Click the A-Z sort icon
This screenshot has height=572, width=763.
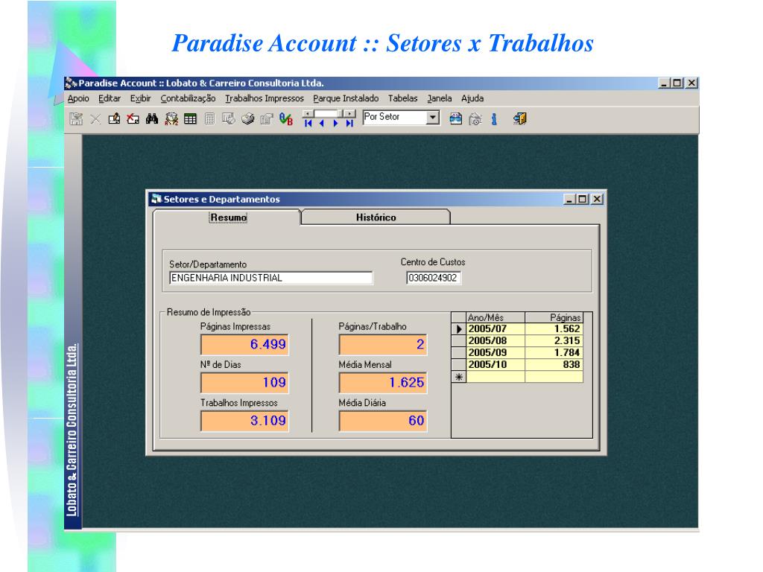pyautogui.click(x=171, y=118)
